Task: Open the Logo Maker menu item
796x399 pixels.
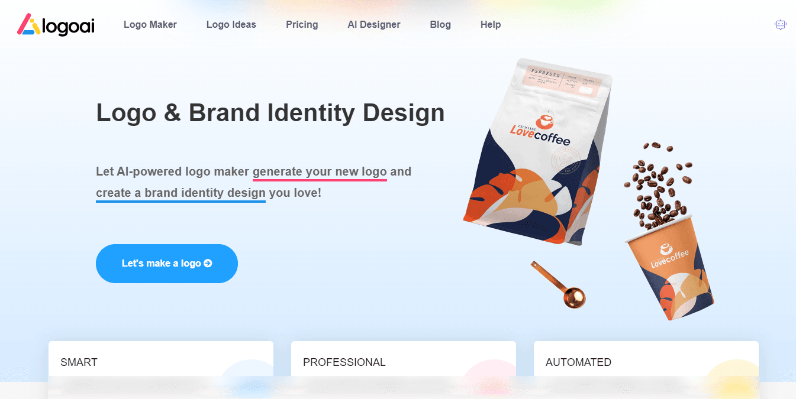Action: pyautogui.click(x=150, y=25)
